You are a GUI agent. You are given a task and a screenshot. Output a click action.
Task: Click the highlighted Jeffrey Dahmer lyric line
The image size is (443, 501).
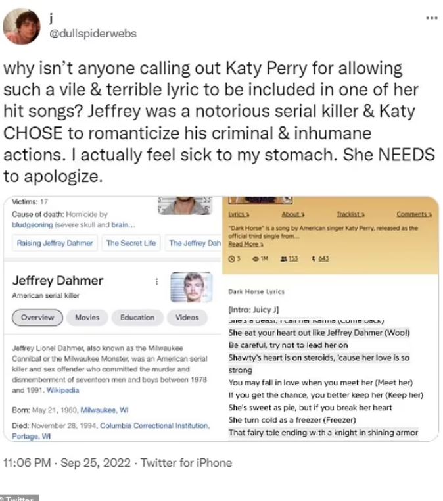(x=319, y=333)
